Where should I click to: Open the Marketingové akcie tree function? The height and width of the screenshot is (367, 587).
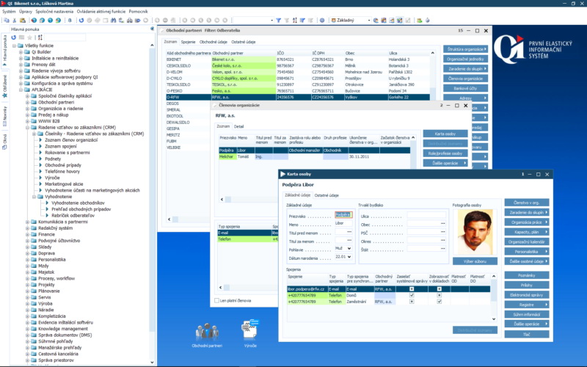pos(64,184)
